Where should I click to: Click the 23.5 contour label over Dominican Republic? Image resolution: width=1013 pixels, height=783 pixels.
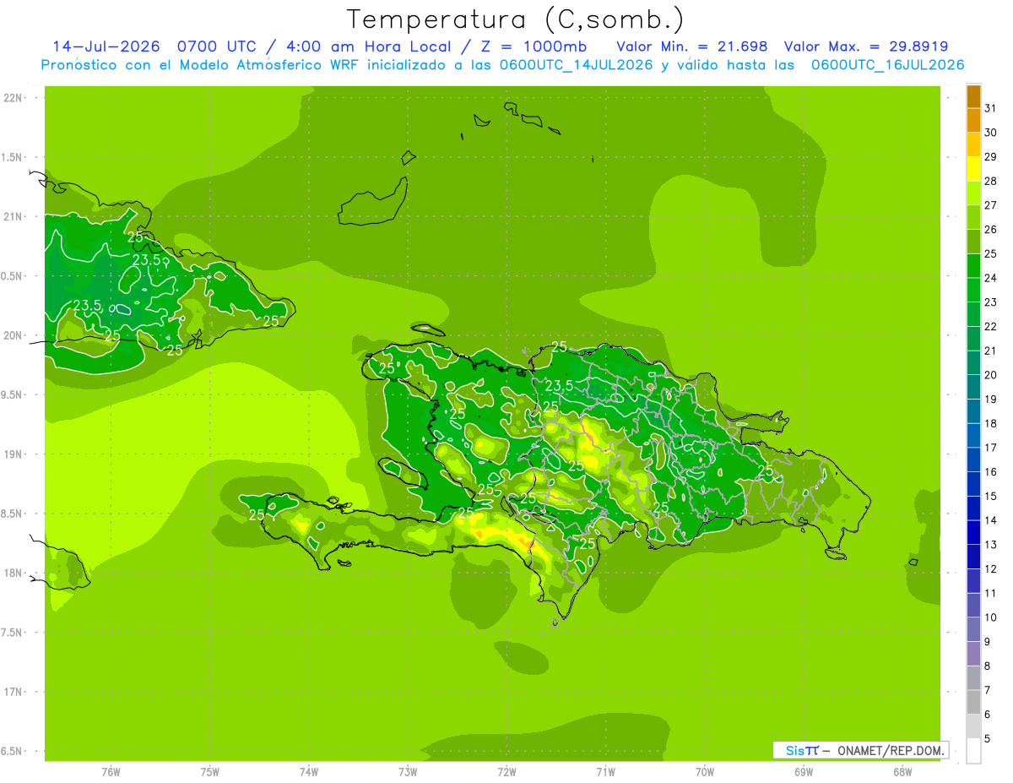point(559,386)
